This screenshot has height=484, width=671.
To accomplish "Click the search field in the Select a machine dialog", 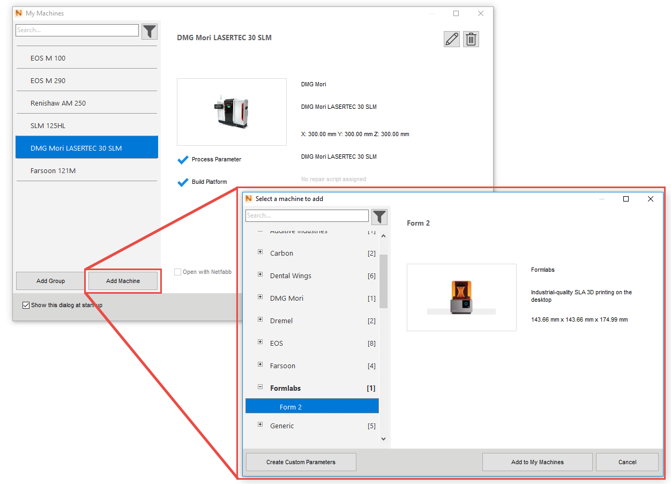I will [307, 215].
